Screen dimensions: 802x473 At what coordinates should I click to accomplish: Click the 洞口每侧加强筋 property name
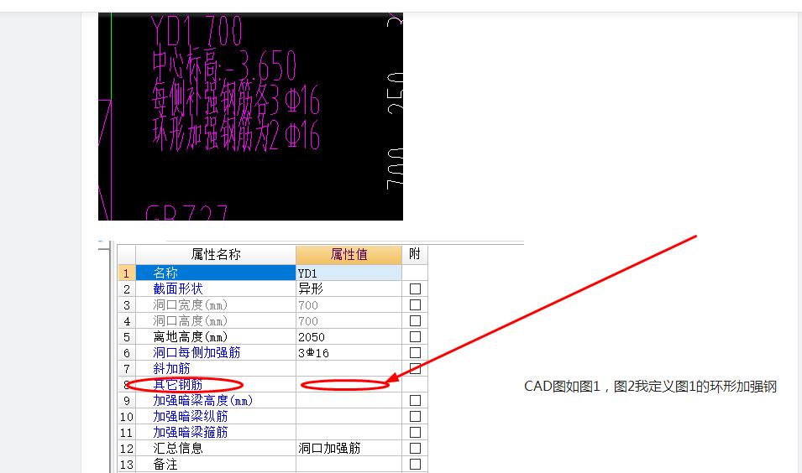(x=197, y=353)
